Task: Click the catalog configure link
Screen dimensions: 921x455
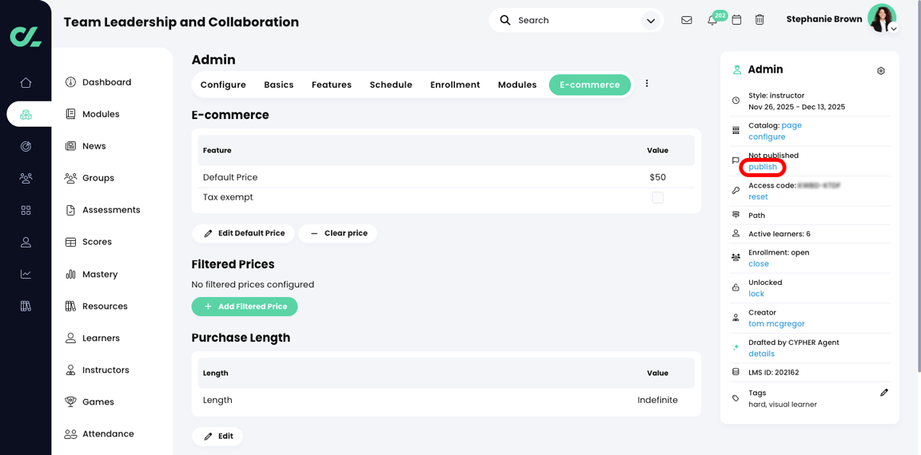Action: pos(767,136)
